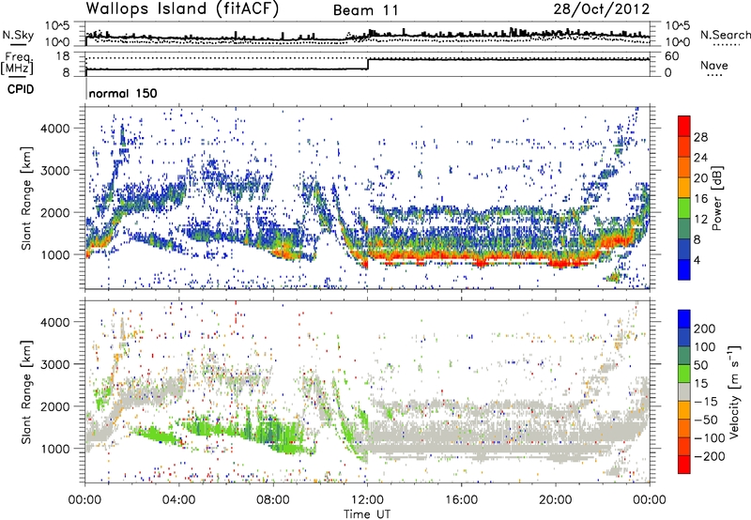The width and height of the screenshot is (751, 520).
Task: Click the 'N.Sky' legend label
Action: point(18,35)
